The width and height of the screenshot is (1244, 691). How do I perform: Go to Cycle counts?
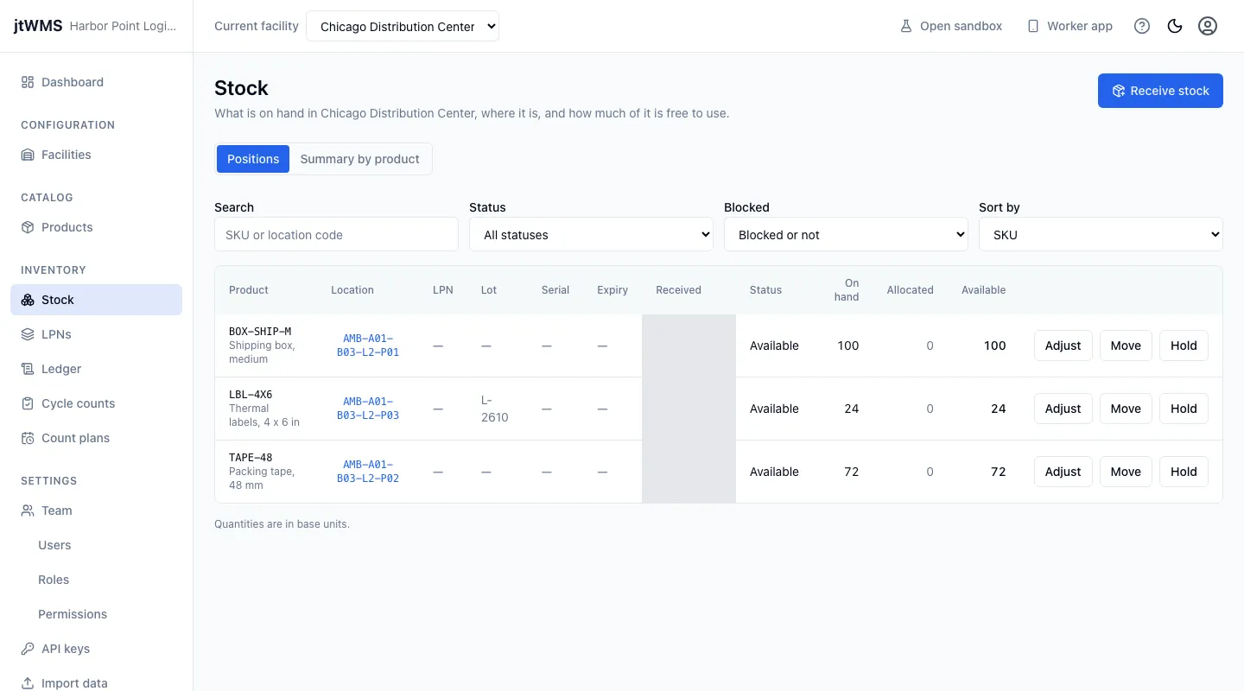tap(96, 403)
